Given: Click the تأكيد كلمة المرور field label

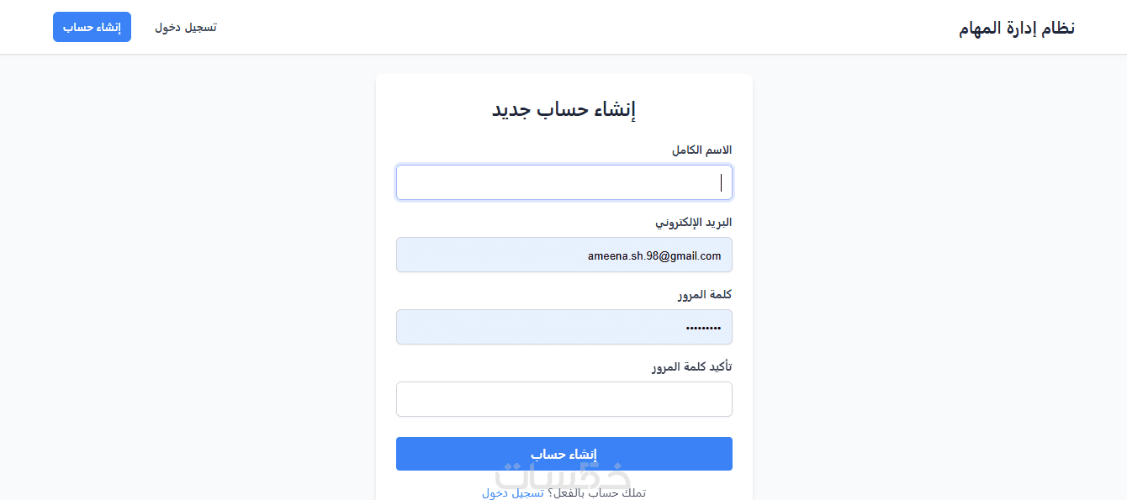Looking at the screenshot, I should (691, 367).
